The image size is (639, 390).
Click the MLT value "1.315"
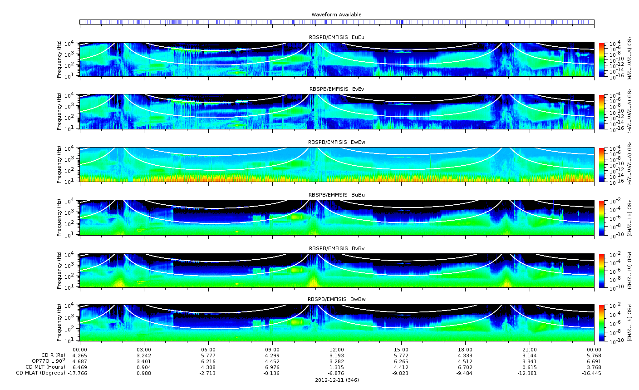click(x=337, y=367)
